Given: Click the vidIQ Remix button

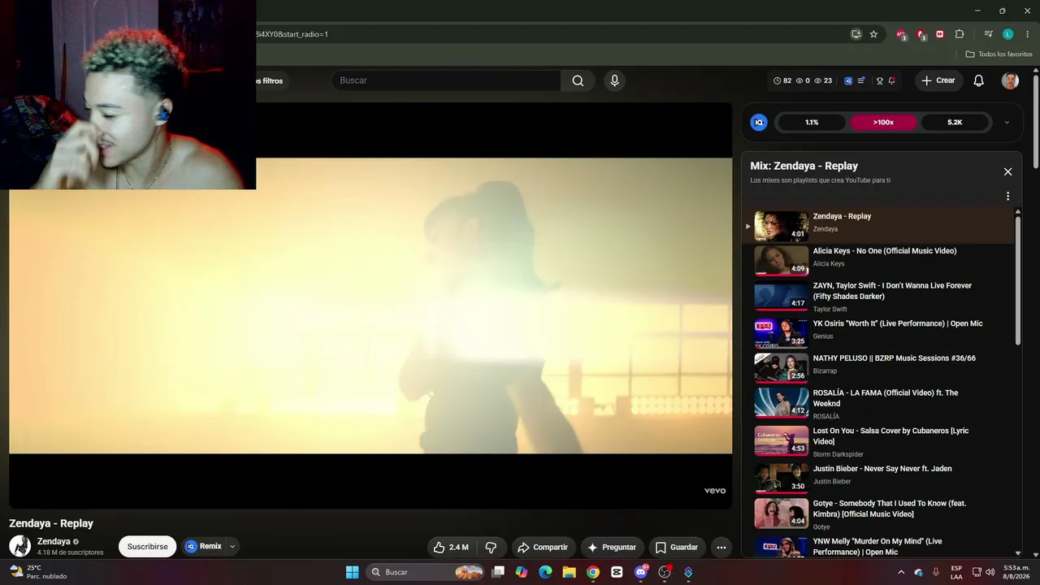Looking at the screenshot, I should [203, 546].
